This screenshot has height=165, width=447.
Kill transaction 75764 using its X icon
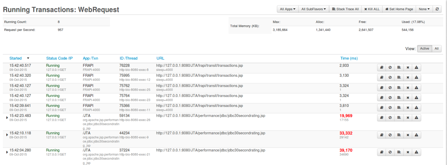[408, 98]
